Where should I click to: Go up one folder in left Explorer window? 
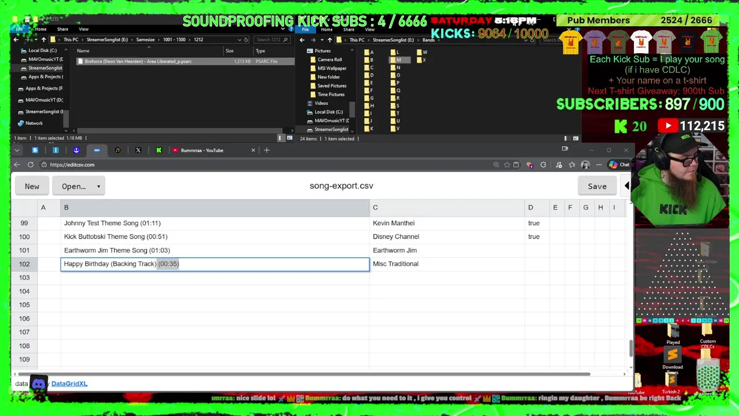point(43,40)
